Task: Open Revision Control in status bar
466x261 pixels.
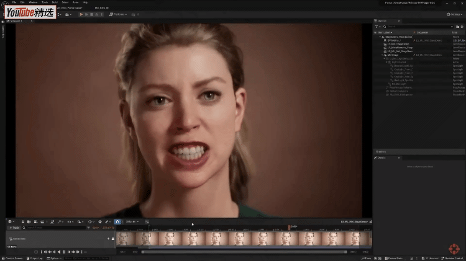Action: pos(452,259)
